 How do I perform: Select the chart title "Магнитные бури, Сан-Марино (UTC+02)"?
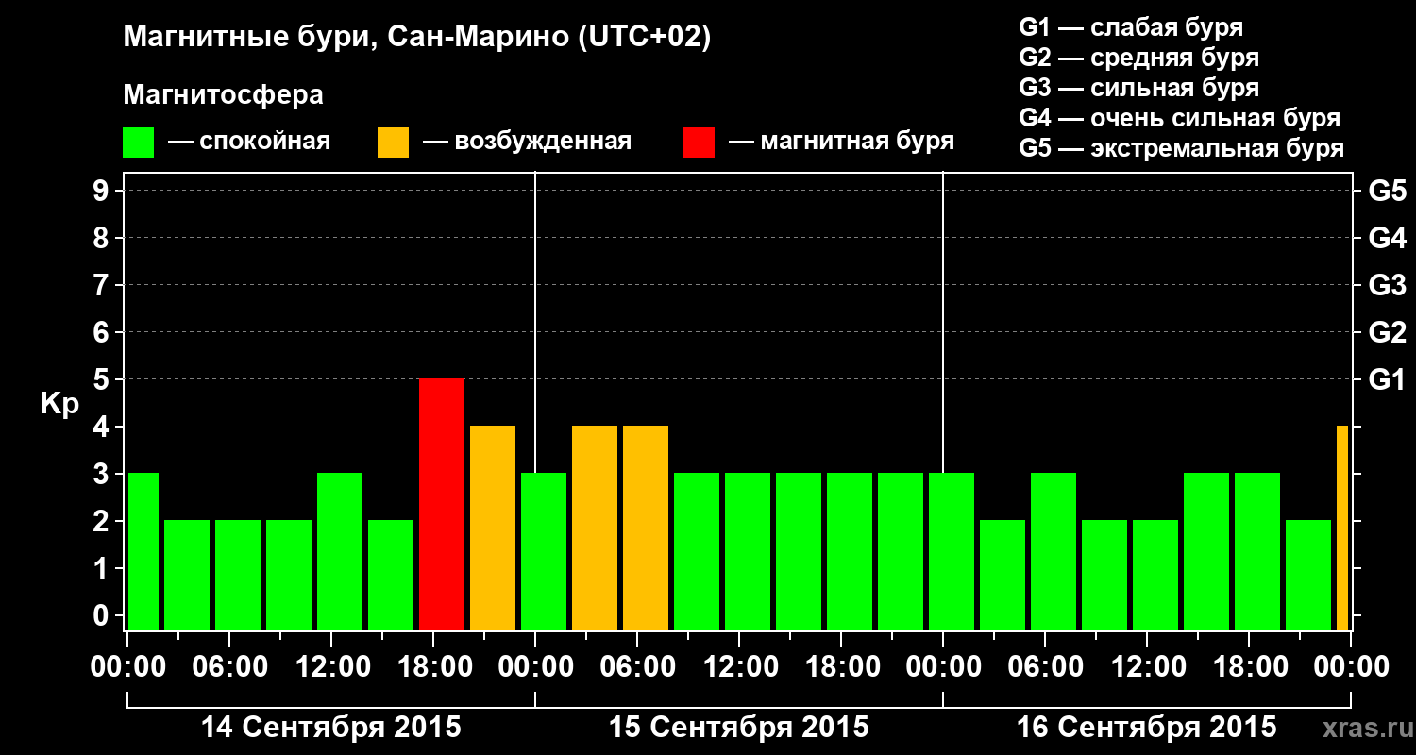pyautogui.click(x=417, y=38)
